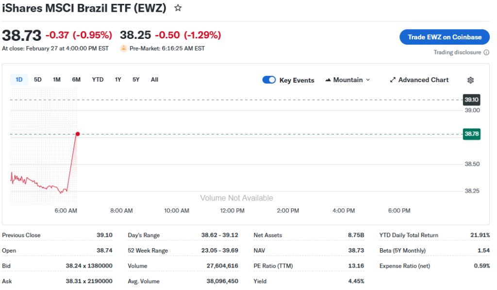Viewport: 497px width, 290px height.
Task: Select the 1Y time range
Action: 118,80
